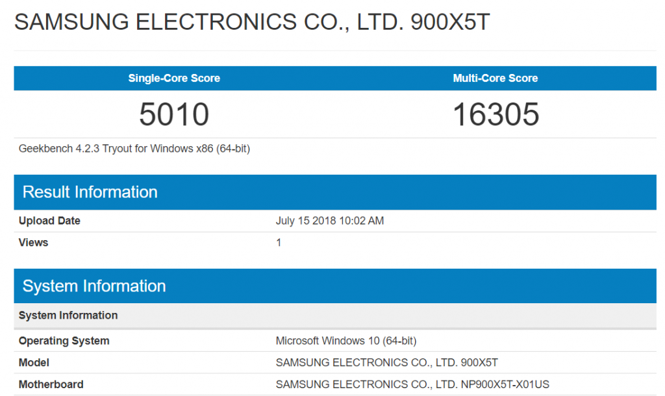Click the Microsoft Windows 10 (64-bit) value
The height and width of the screenshot is (396, 665).
click(x=346, y=341)
